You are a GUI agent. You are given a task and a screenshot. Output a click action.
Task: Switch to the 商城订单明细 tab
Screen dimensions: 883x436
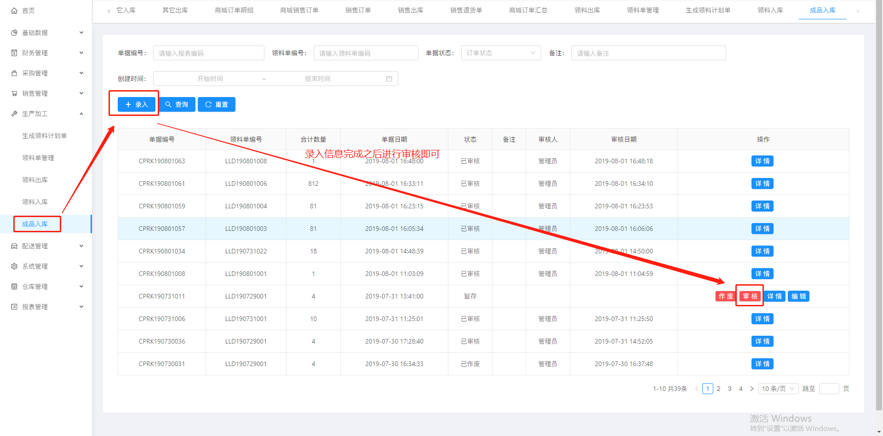[x=234, y=10]
